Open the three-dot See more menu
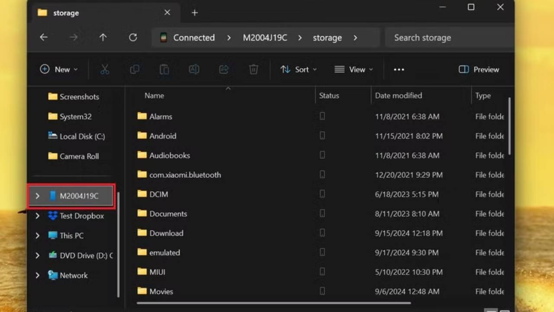The image size is (554, 312). click(x=399, y=69)
